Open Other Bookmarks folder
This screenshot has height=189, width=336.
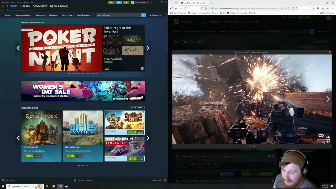327,13
